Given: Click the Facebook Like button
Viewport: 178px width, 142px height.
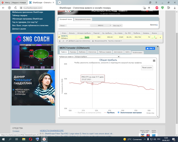Looking at the screenshot, I should [x=150, y=48].
